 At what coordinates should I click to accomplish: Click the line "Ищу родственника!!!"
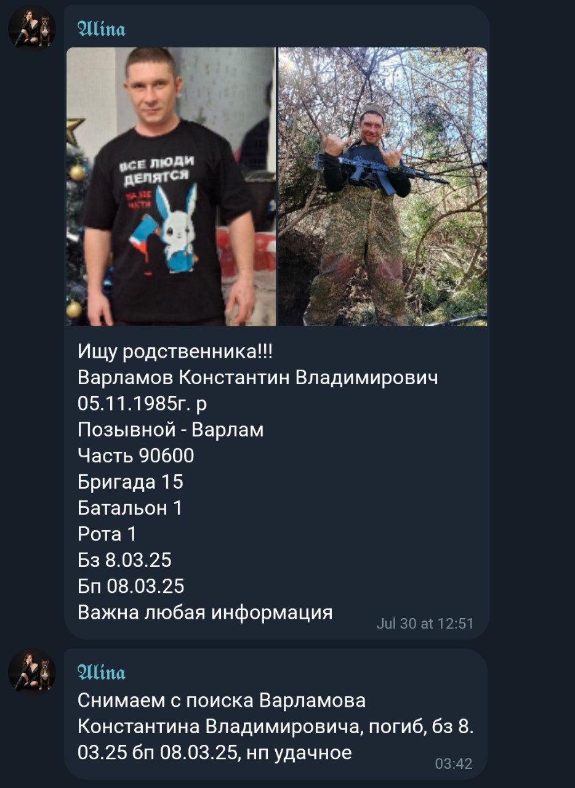click(175, 352)
